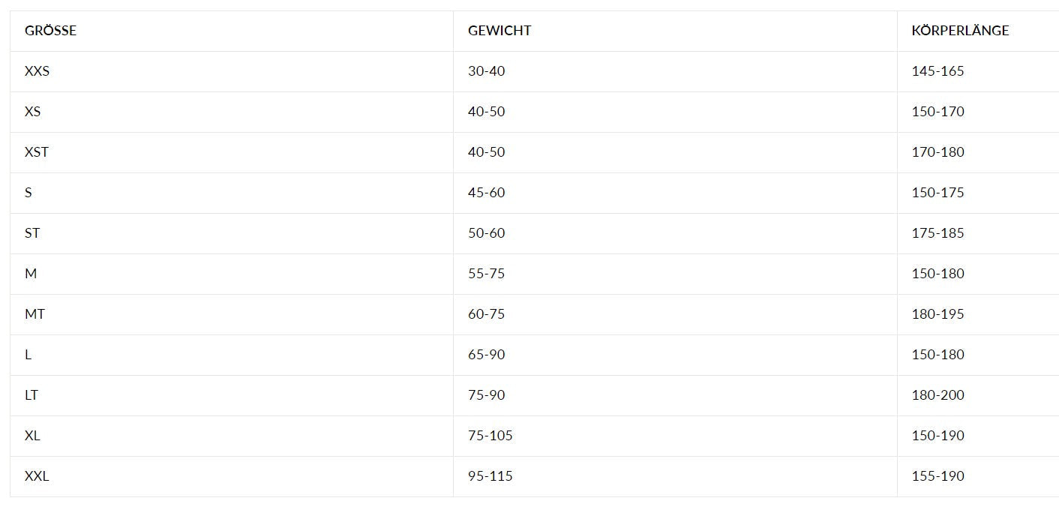Click the KÖRPERLÄNGE column header
The image size is (1059, 507).
[x=960, y=31]
